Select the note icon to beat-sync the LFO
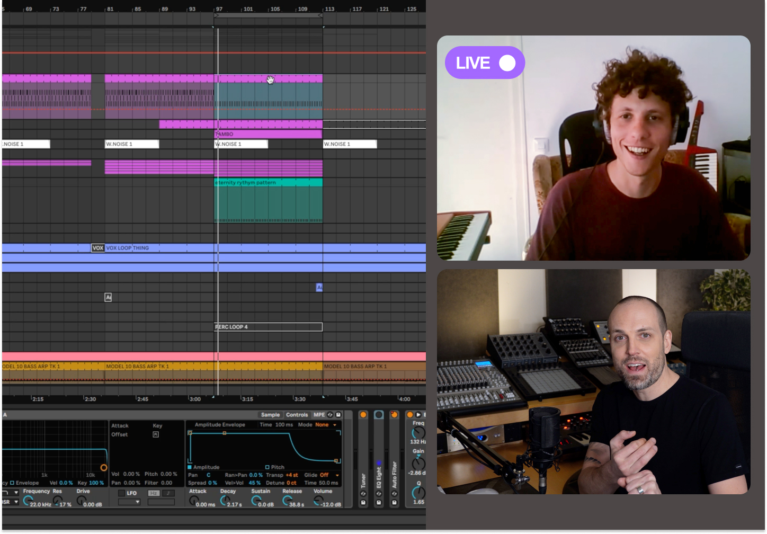Image resolution: width=767 pixels, height=534 pixels. pyautogui.click(x=168, y=493)
